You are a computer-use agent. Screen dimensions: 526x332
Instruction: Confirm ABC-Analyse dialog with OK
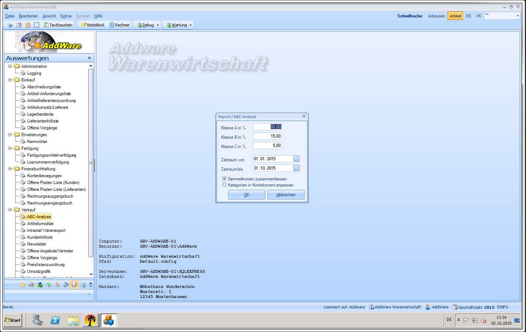(247, 195)
